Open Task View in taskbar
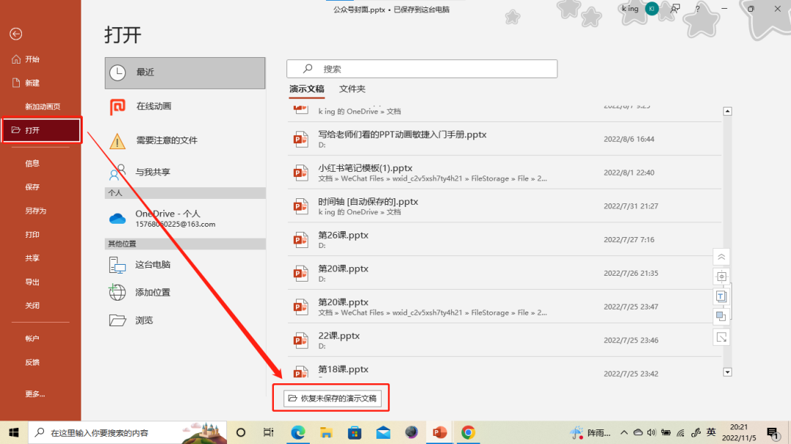The height and width of the screenshot is (444, 791). tap(268, 432)
